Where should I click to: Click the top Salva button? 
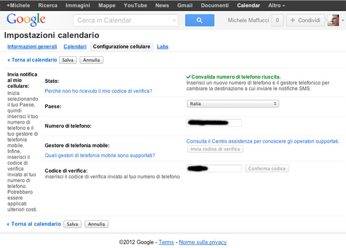(x=68, y=60)
